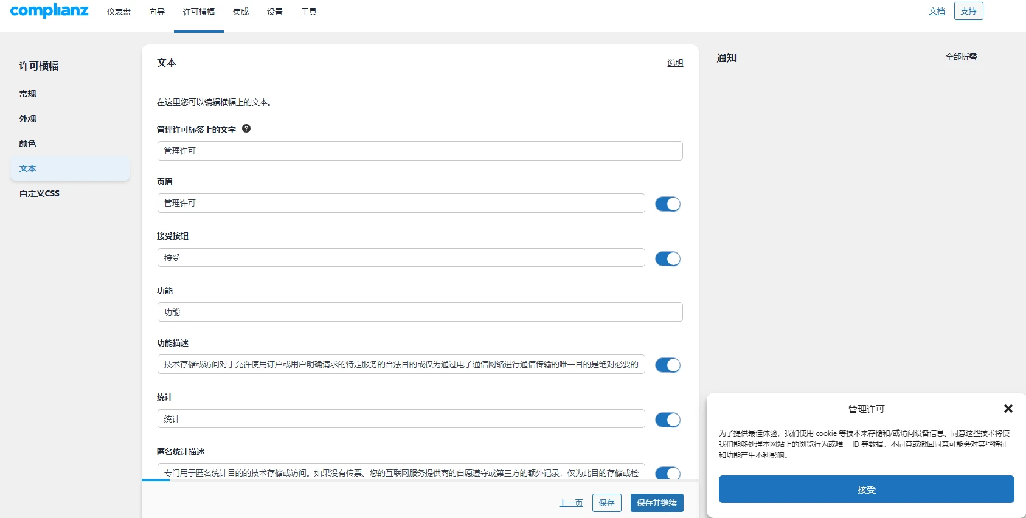This screenshot has height=518, width=1026.
Task: Click the blue 接受 button in the banner preview
Action: (x=867, y=489)
